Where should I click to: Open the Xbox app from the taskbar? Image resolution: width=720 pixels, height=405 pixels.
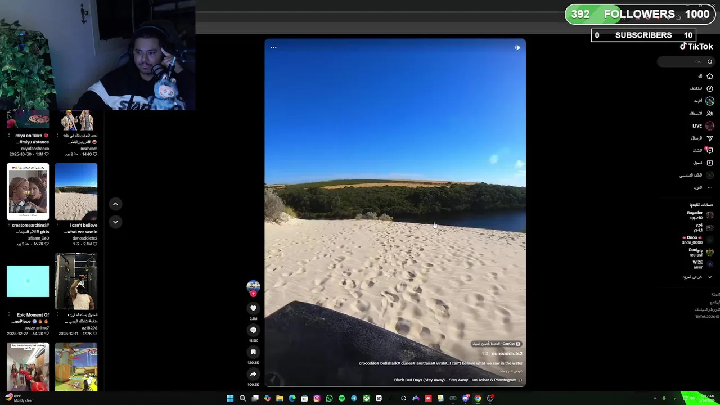tap(366, 398)
